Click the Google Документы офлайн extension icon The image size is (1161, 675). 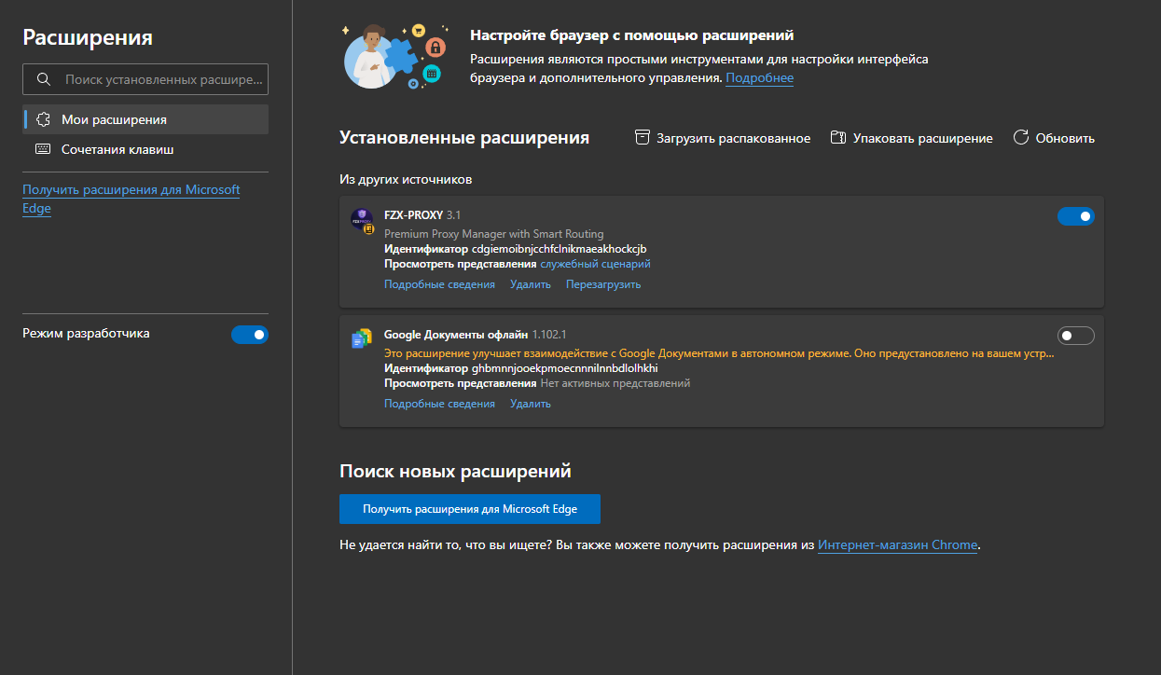click(x=362, y=339)
